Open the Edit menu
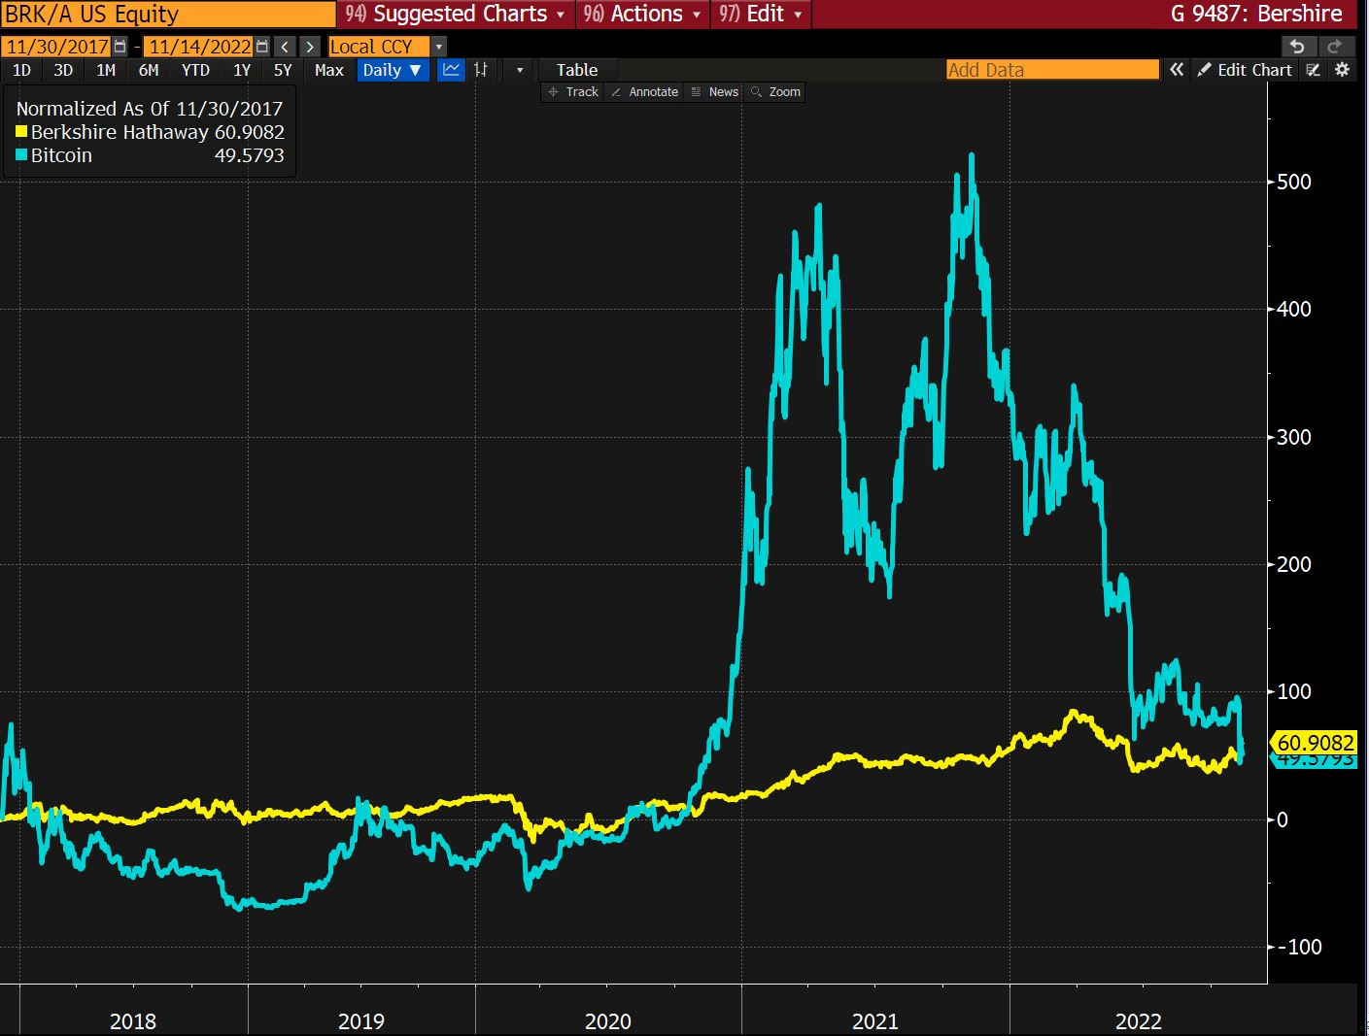The height and width of the screenshot is (1036, 1369). 761,14
